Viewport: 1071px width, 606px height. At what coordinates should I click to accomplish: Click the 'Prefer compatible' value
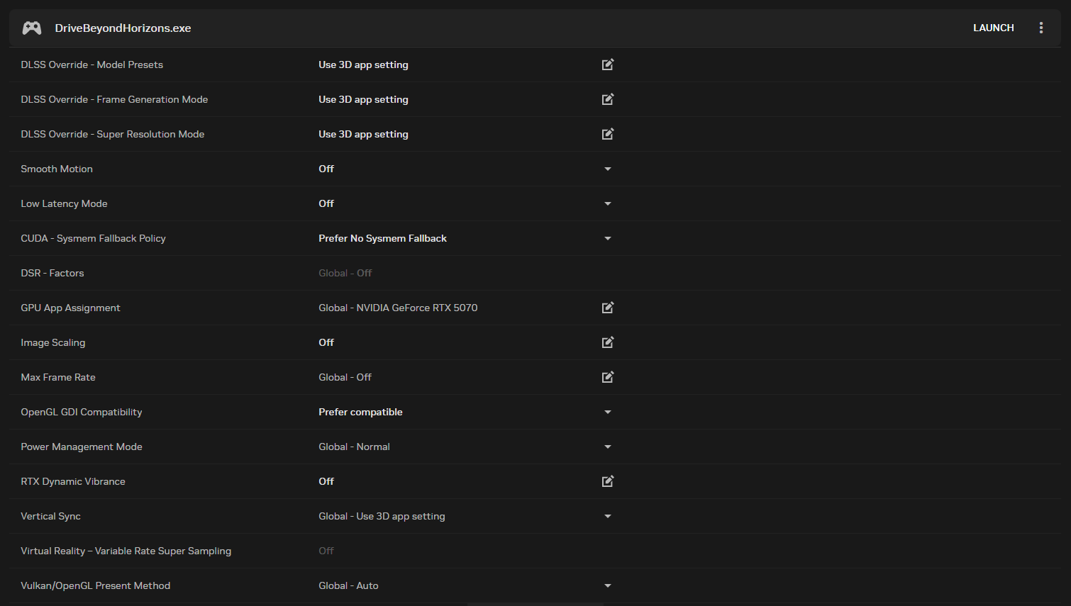tap(360, 412)
